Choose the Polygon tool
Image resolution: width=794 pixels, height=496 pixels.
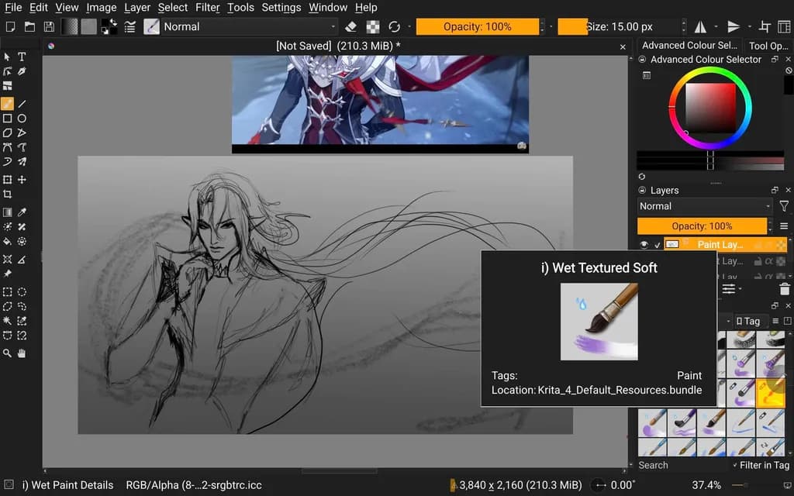pyautogui.click(x=7, y=133)
